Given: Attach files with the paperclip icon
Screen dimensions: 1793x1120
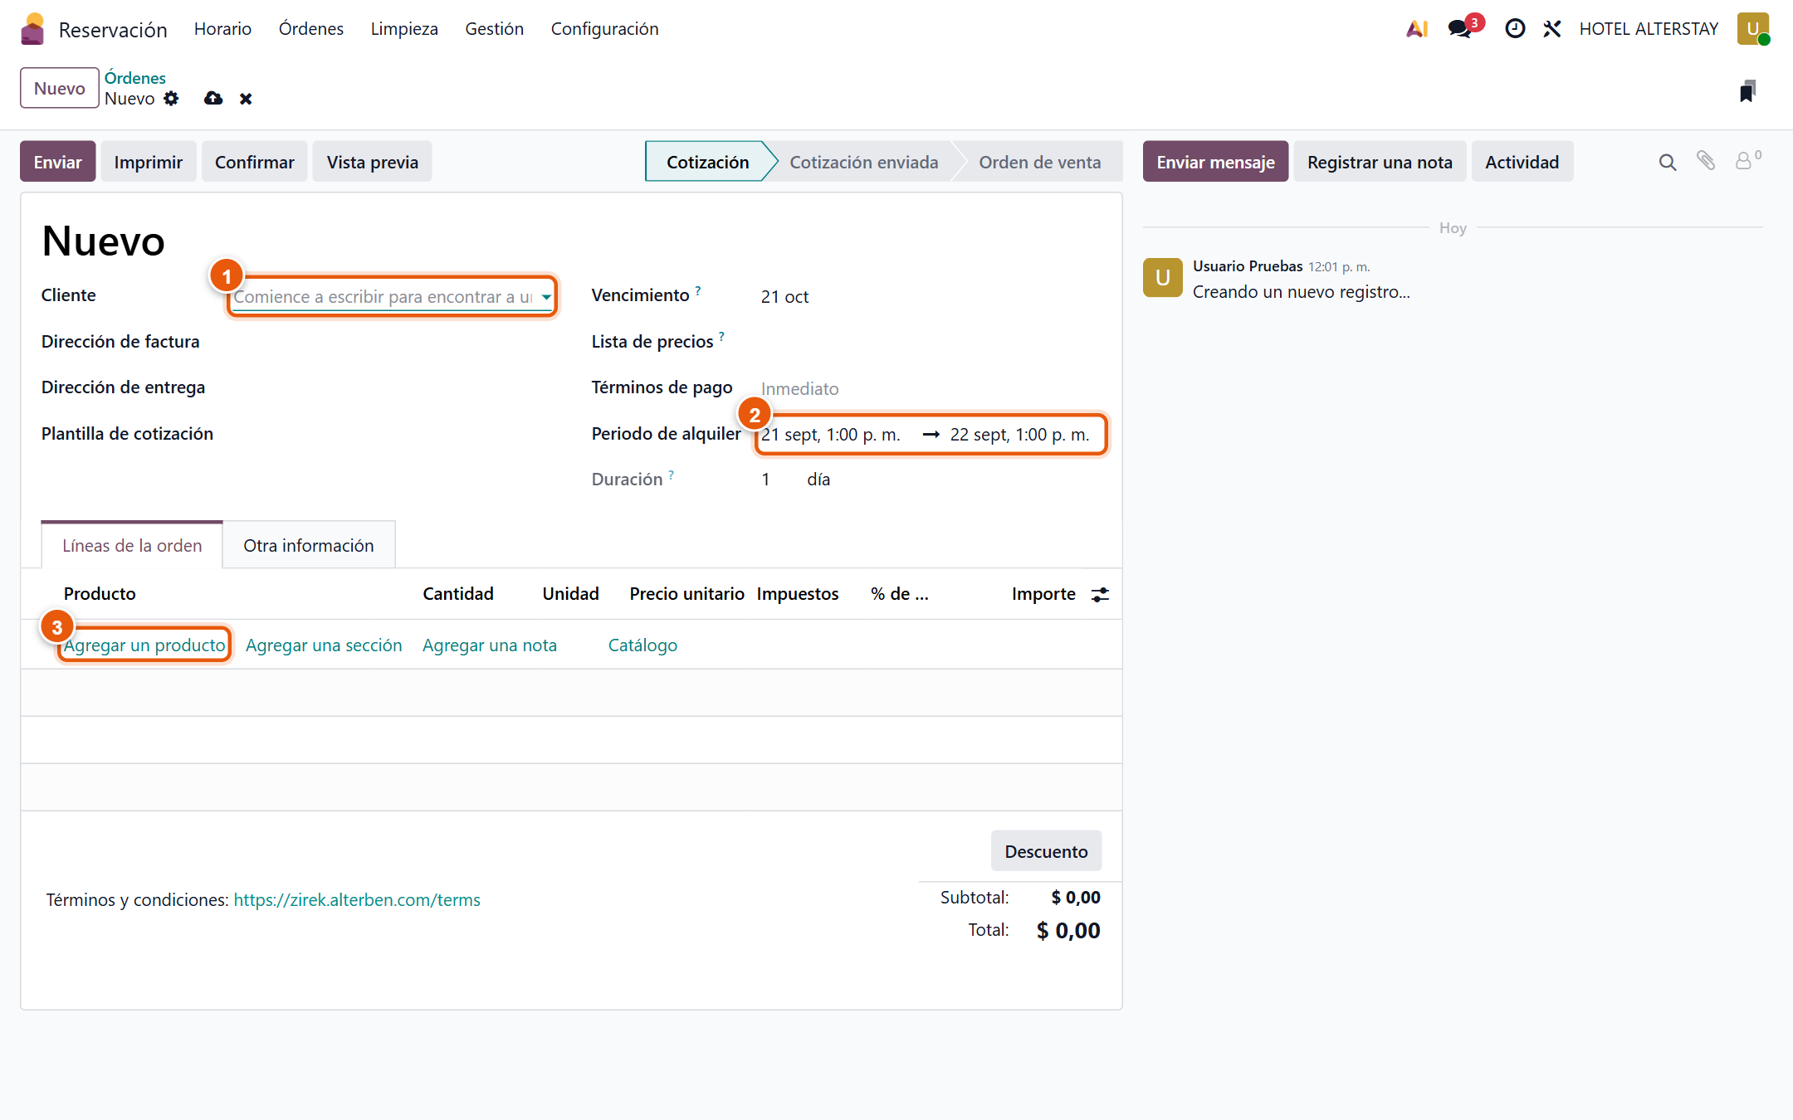Looking at the screenshot, I should pos(1706,161).
